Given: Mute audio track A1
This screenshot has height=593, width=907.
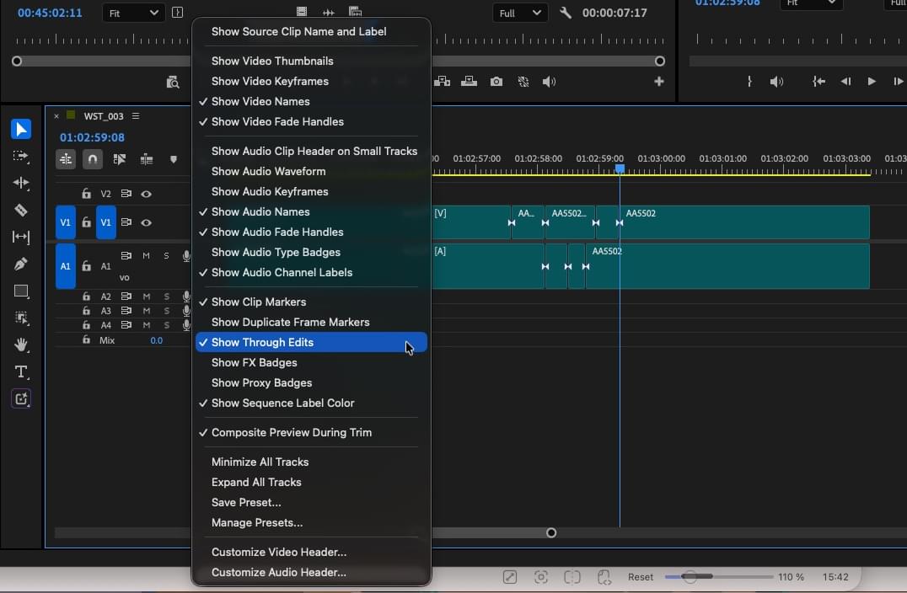Looking at the screenshot, I should pyautogui.click(x=147, y=255).
